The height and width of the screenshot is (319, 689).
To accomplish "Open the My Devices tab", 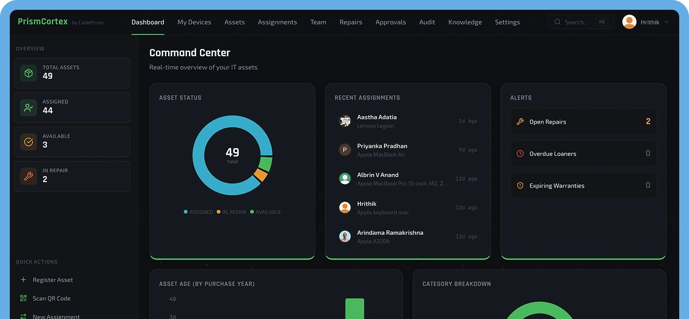I will click(194, 22).
